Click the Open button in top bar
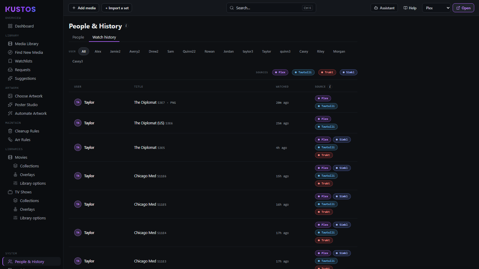Image resolution: width=479 pixels, height=269 pixels. pos(463,8)
